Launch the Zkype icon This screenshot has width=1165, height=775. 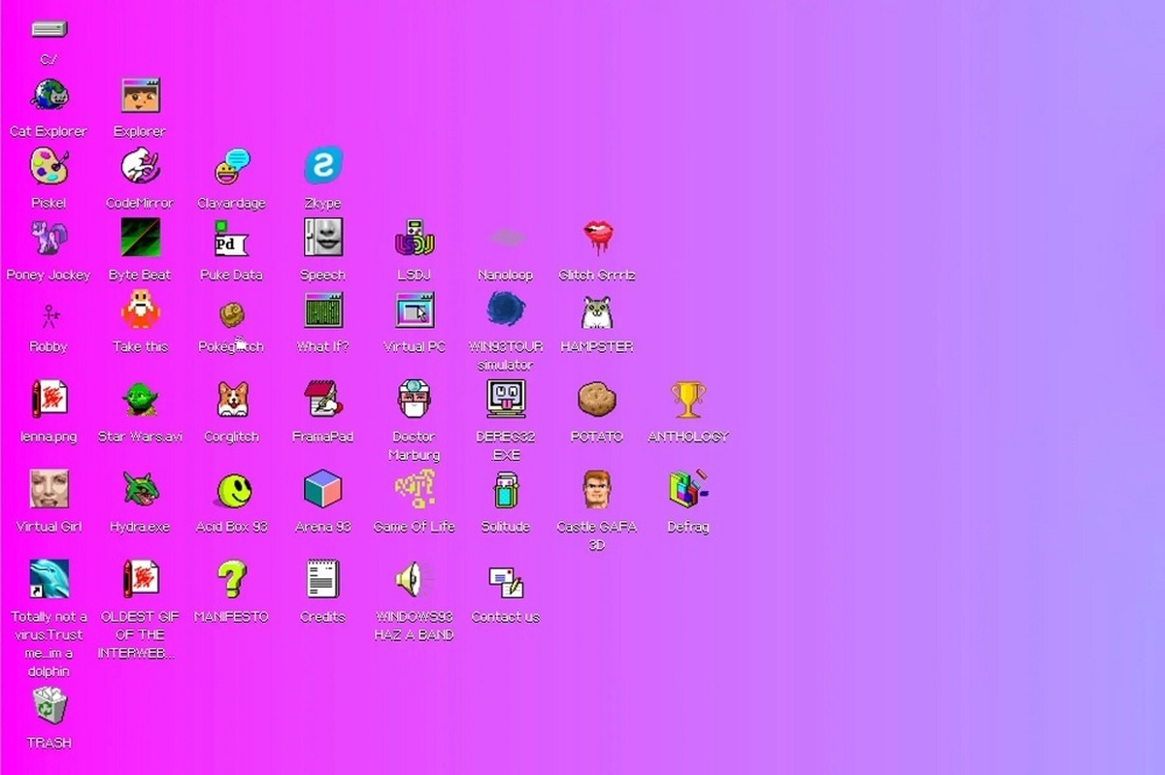(322, 168)
